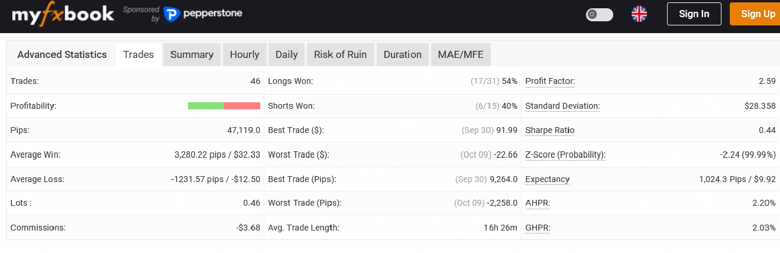Click the Sharpe Ratio label

549,130
